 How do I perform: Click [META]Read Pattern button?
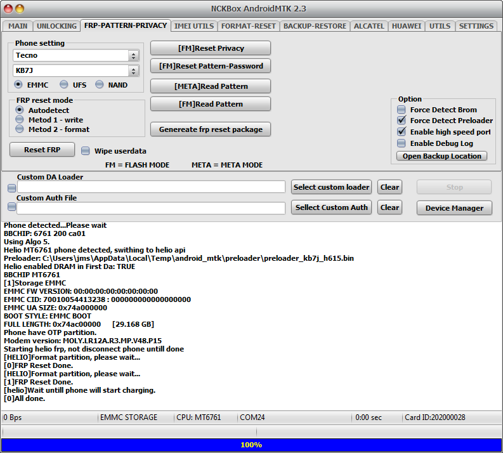(211, 86)
